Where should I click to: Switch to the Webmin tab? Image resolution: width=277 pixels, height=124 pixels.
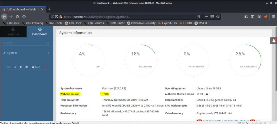(x=13, y=32)
